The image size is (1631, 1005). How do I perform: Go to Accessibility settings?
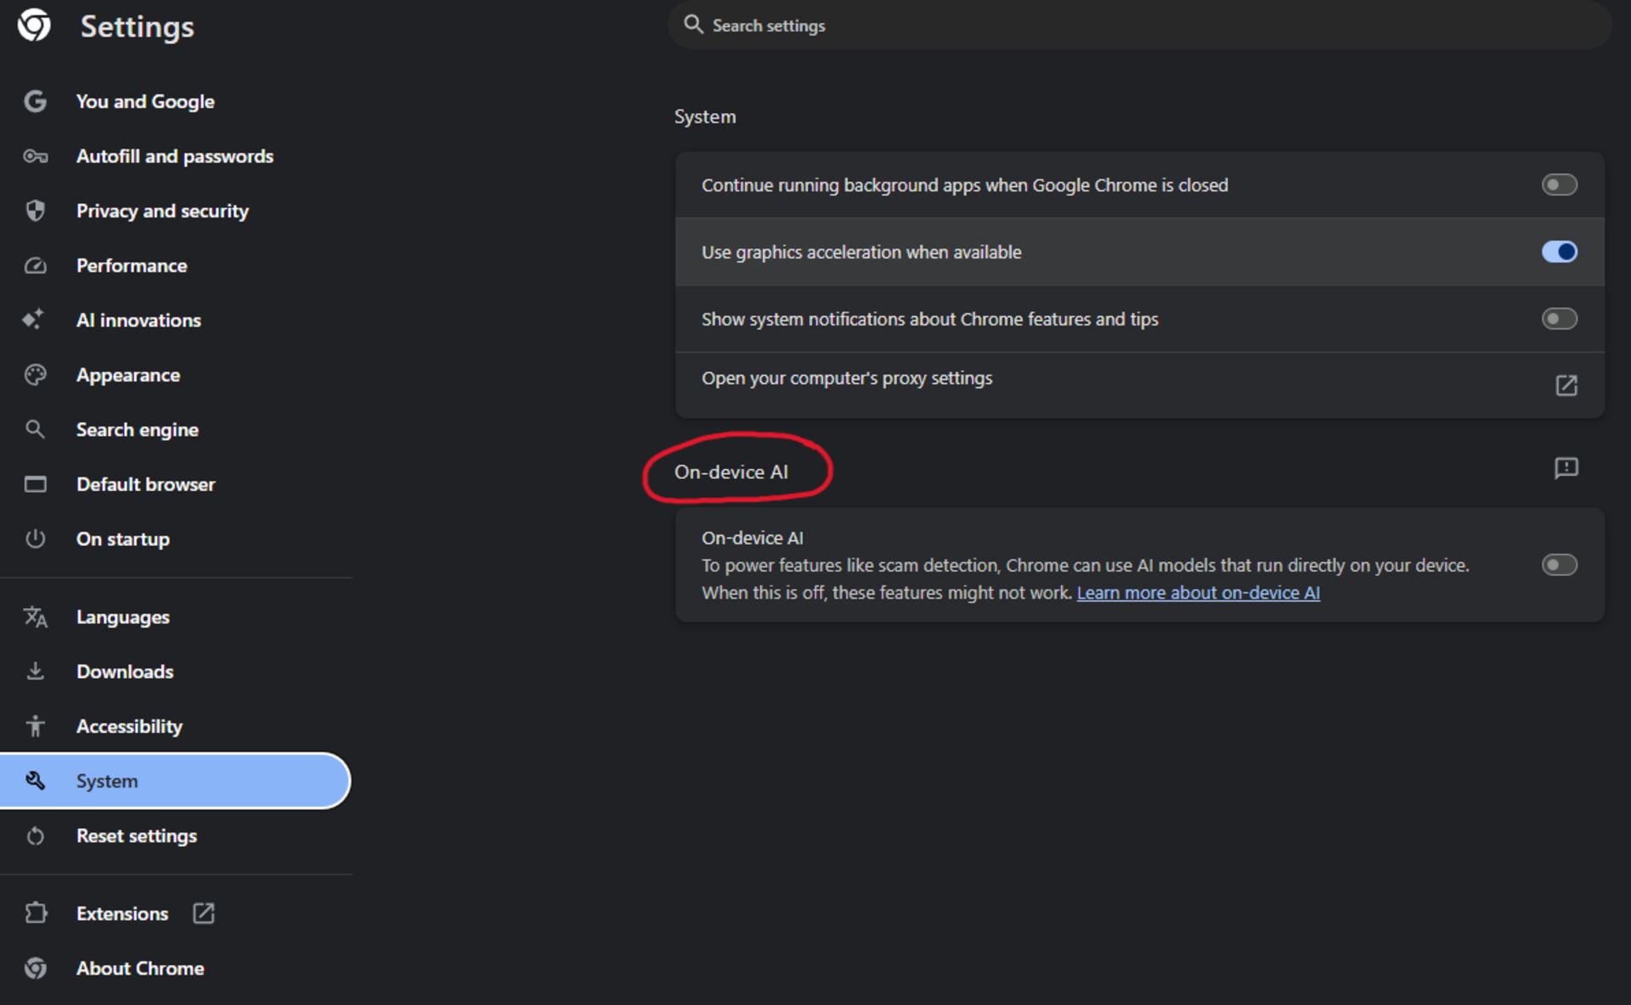[x=129, y=726]
